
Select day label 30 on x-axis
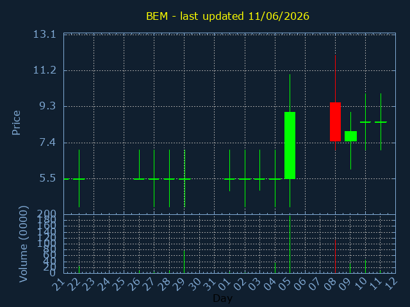coord(194,285)
